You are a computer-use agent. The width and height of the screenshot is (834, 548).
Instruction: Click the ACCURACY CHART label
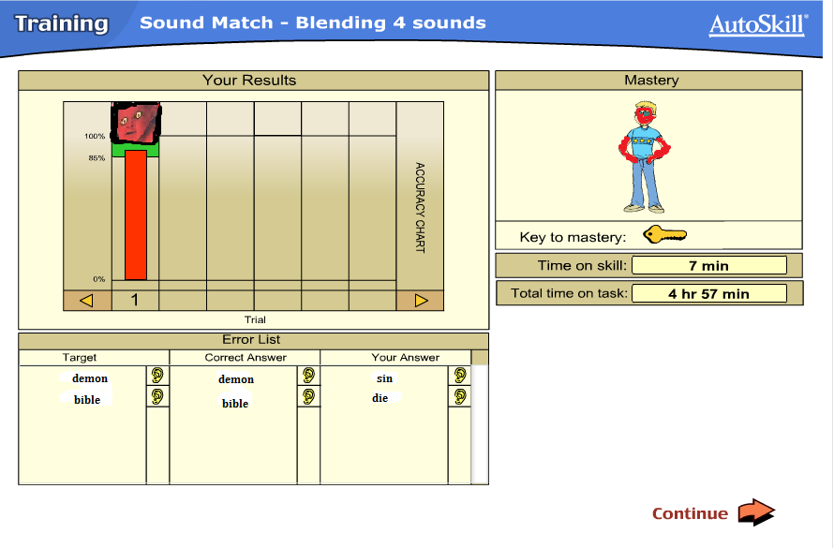click(420, 207)
